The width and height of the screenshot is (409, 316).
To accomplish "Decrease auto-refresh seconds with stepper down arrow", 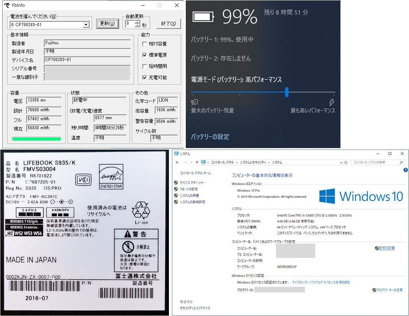I will pos(137,25).
